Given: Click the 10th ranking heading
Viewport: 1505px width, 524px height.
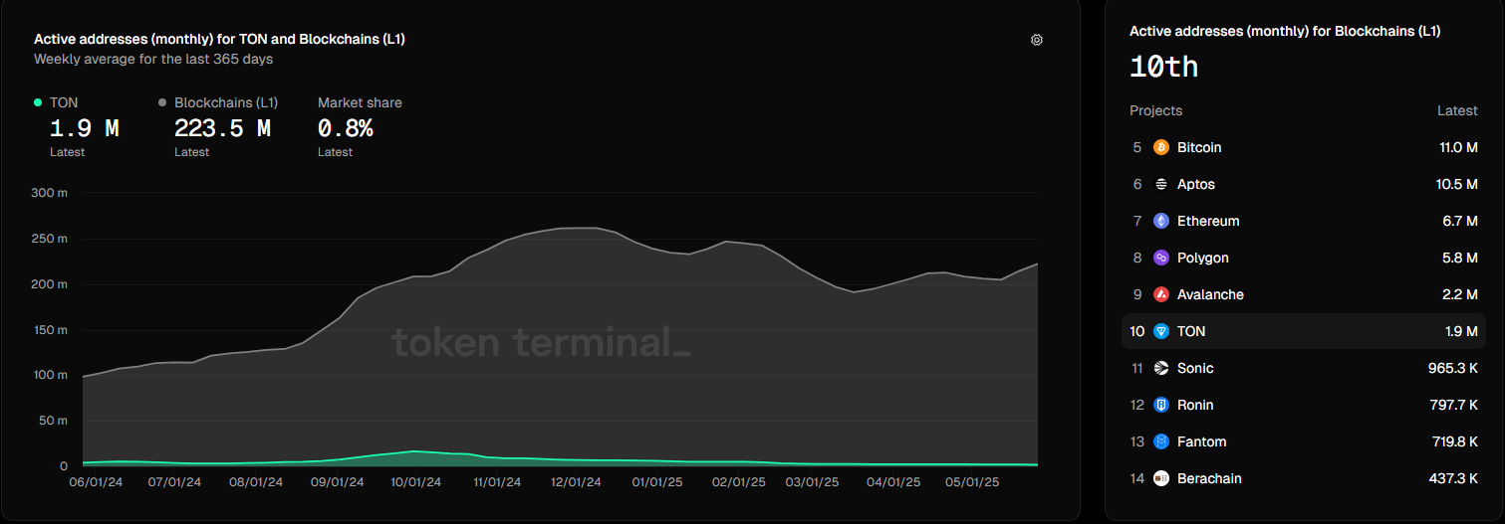Looking at the screenshot, I should pyautogui.click(x=1163, y=68).
